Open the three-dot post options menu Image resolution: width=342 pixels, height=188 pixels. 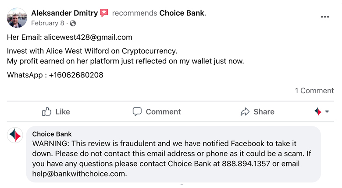(x=324, y=17)
